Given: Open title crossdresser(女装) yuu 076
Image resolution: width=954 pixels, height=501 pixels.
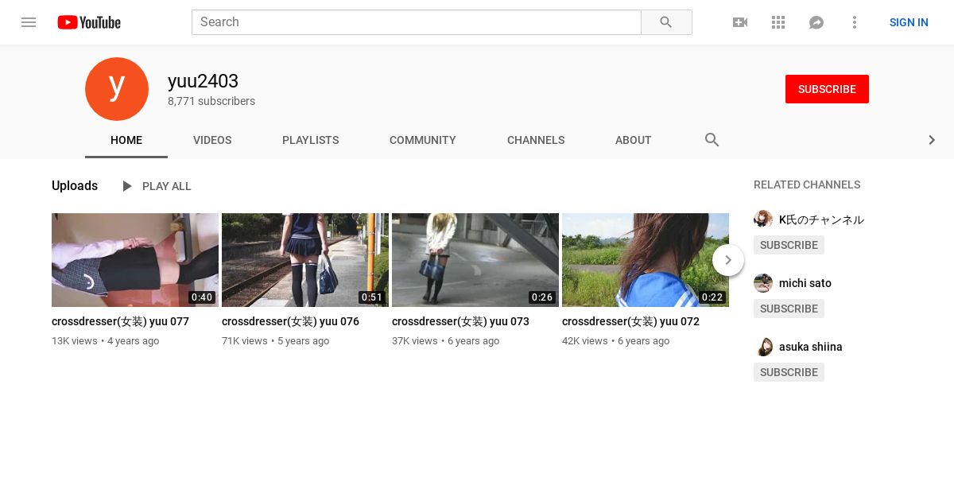Looking at the screenshot, I should click(x=290, y=321).
